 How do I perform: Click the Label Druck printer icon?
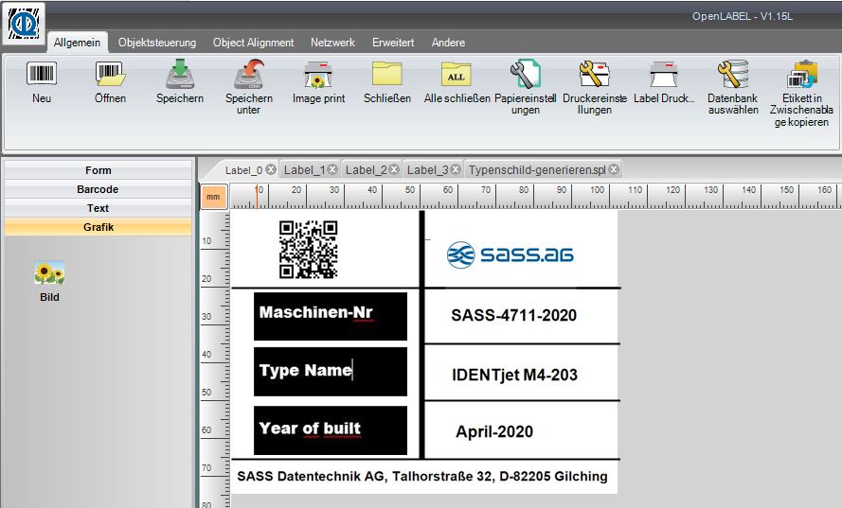pyautogui.click(x=664, y=74)
